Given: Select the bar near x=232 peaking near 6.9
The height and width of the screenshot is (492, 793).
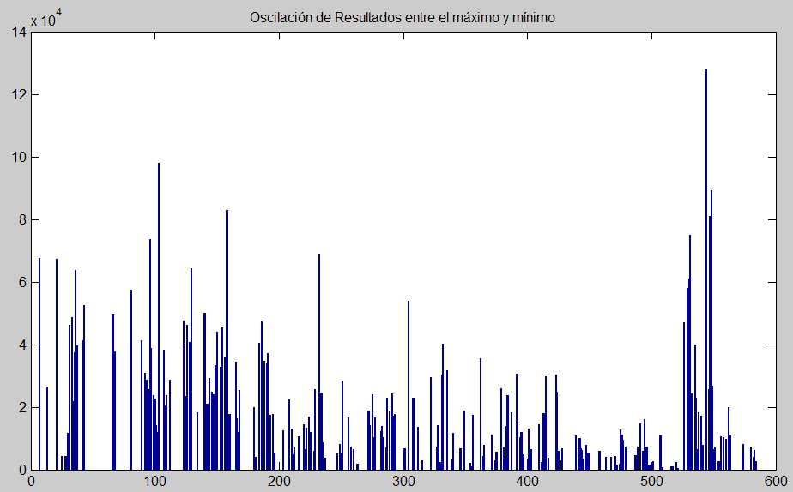Looking at the screenshot, I should (319, 362).
